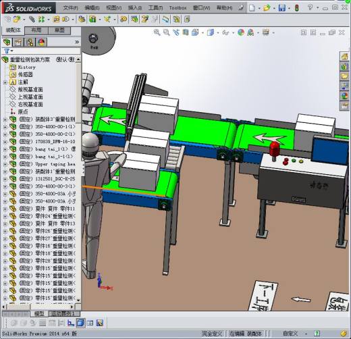The image size is (351, 339).
Task: Select the ConfigurationManager tab icon
Action: [30, 42]
